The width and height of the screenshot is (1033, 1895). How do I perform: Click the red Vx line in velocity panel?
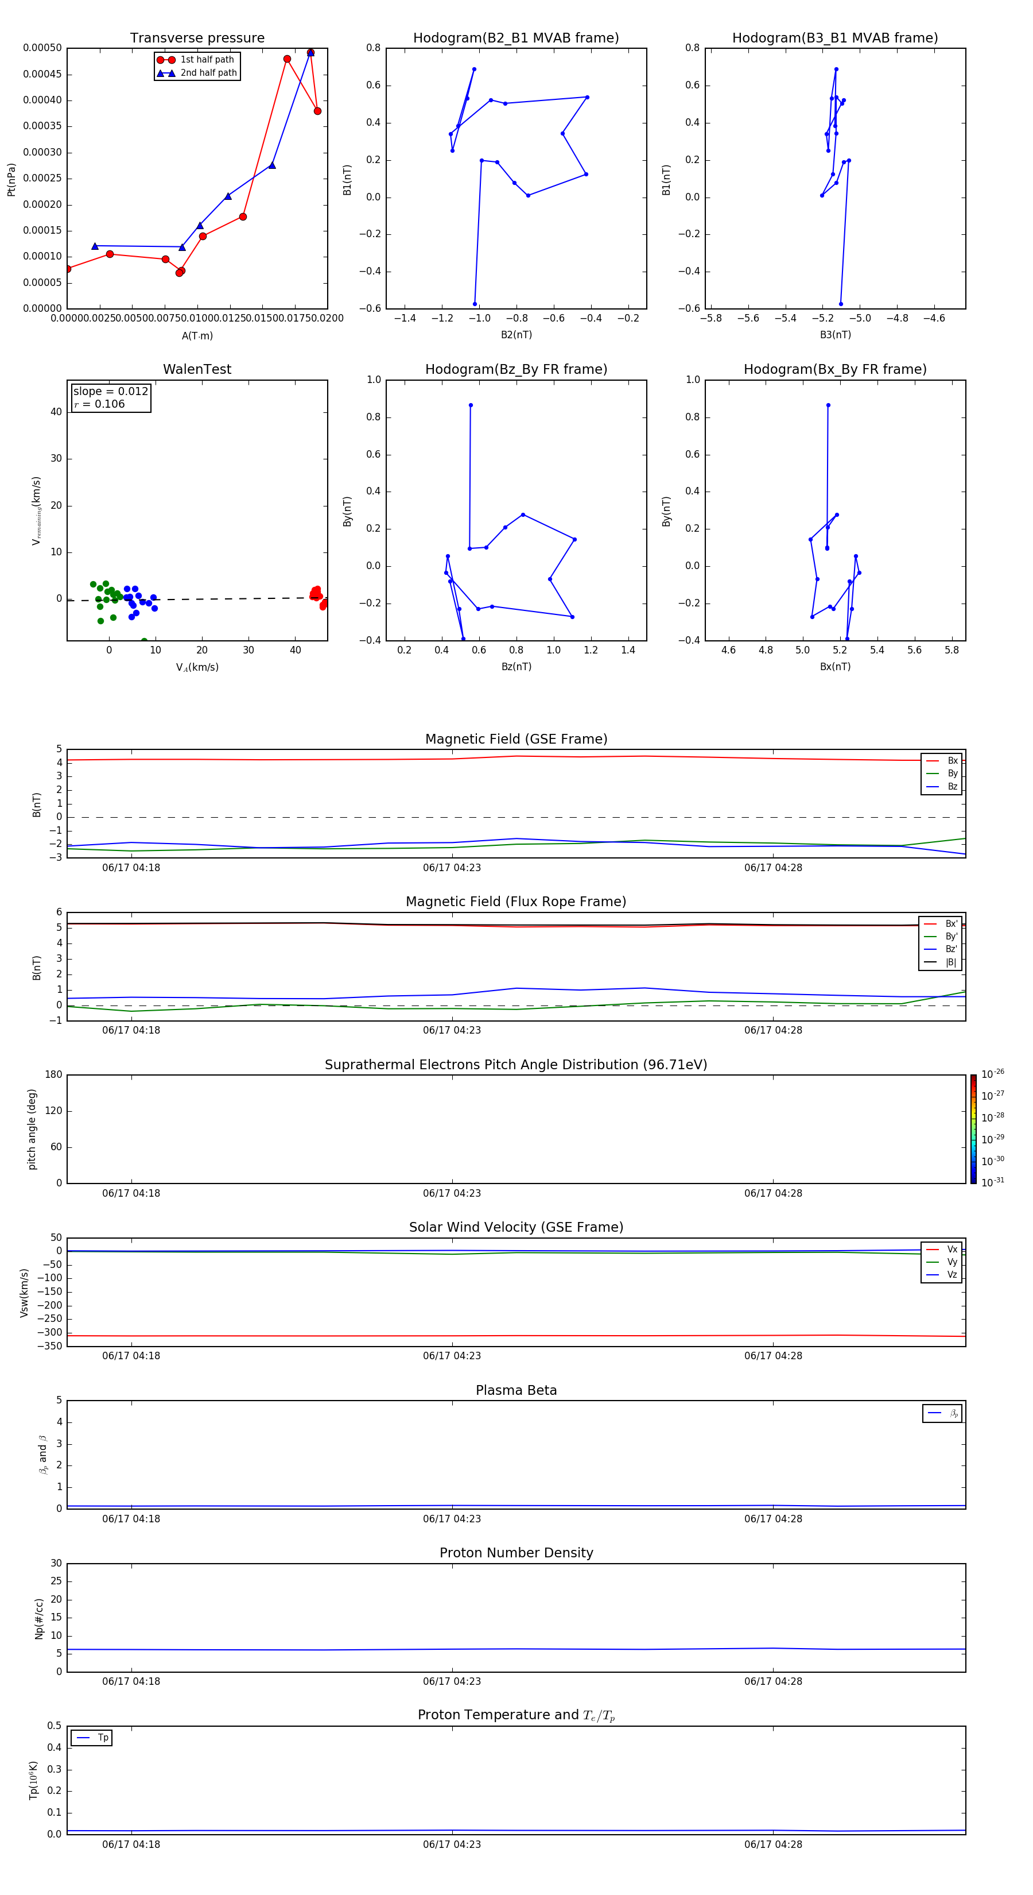(x=516, y=1336)
